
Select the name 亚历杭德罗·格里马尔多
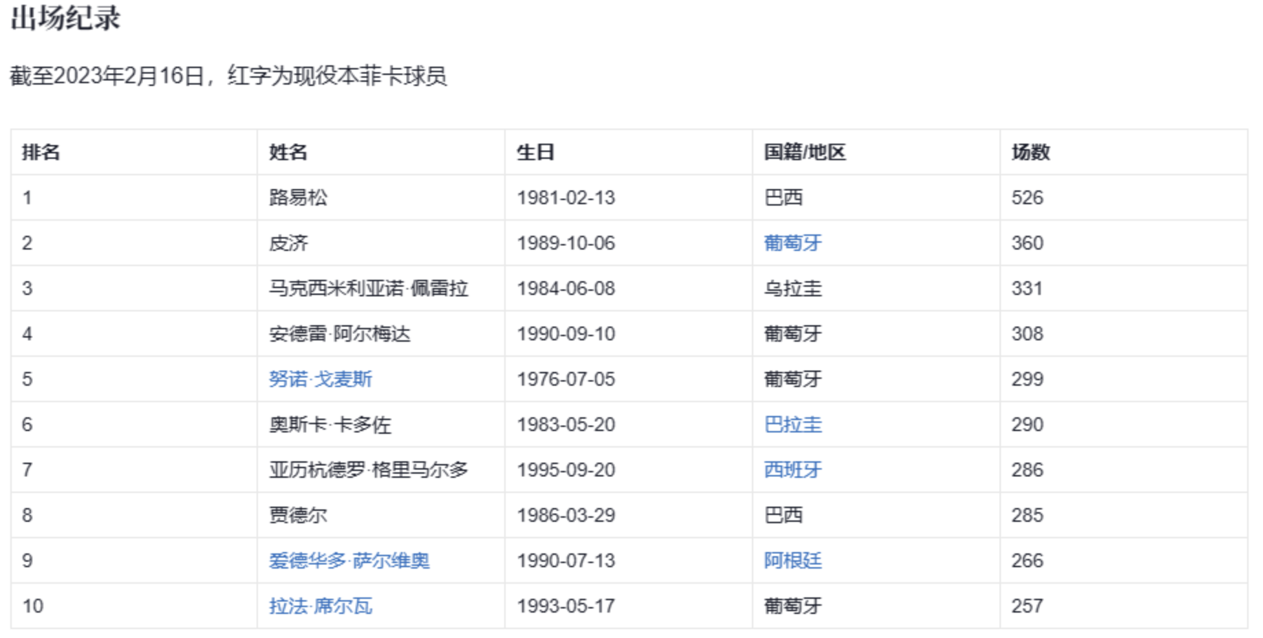point(369,470)
